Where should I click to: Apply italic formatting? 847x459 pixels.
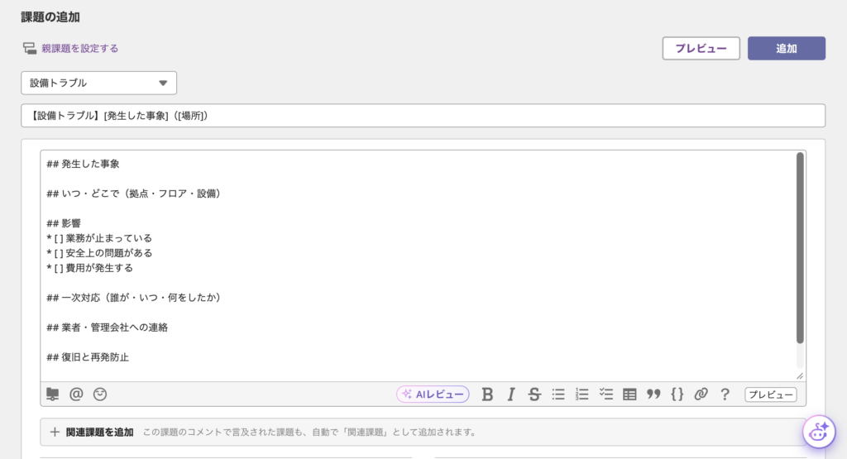click(x=511, y=394)
